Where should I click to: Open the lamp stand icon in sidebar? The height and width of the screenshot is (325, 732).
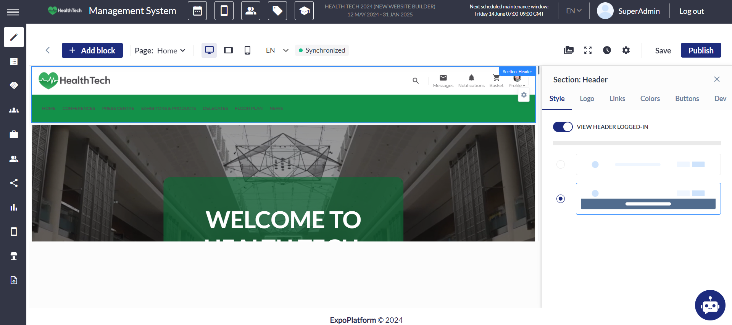tap(14, 256)
